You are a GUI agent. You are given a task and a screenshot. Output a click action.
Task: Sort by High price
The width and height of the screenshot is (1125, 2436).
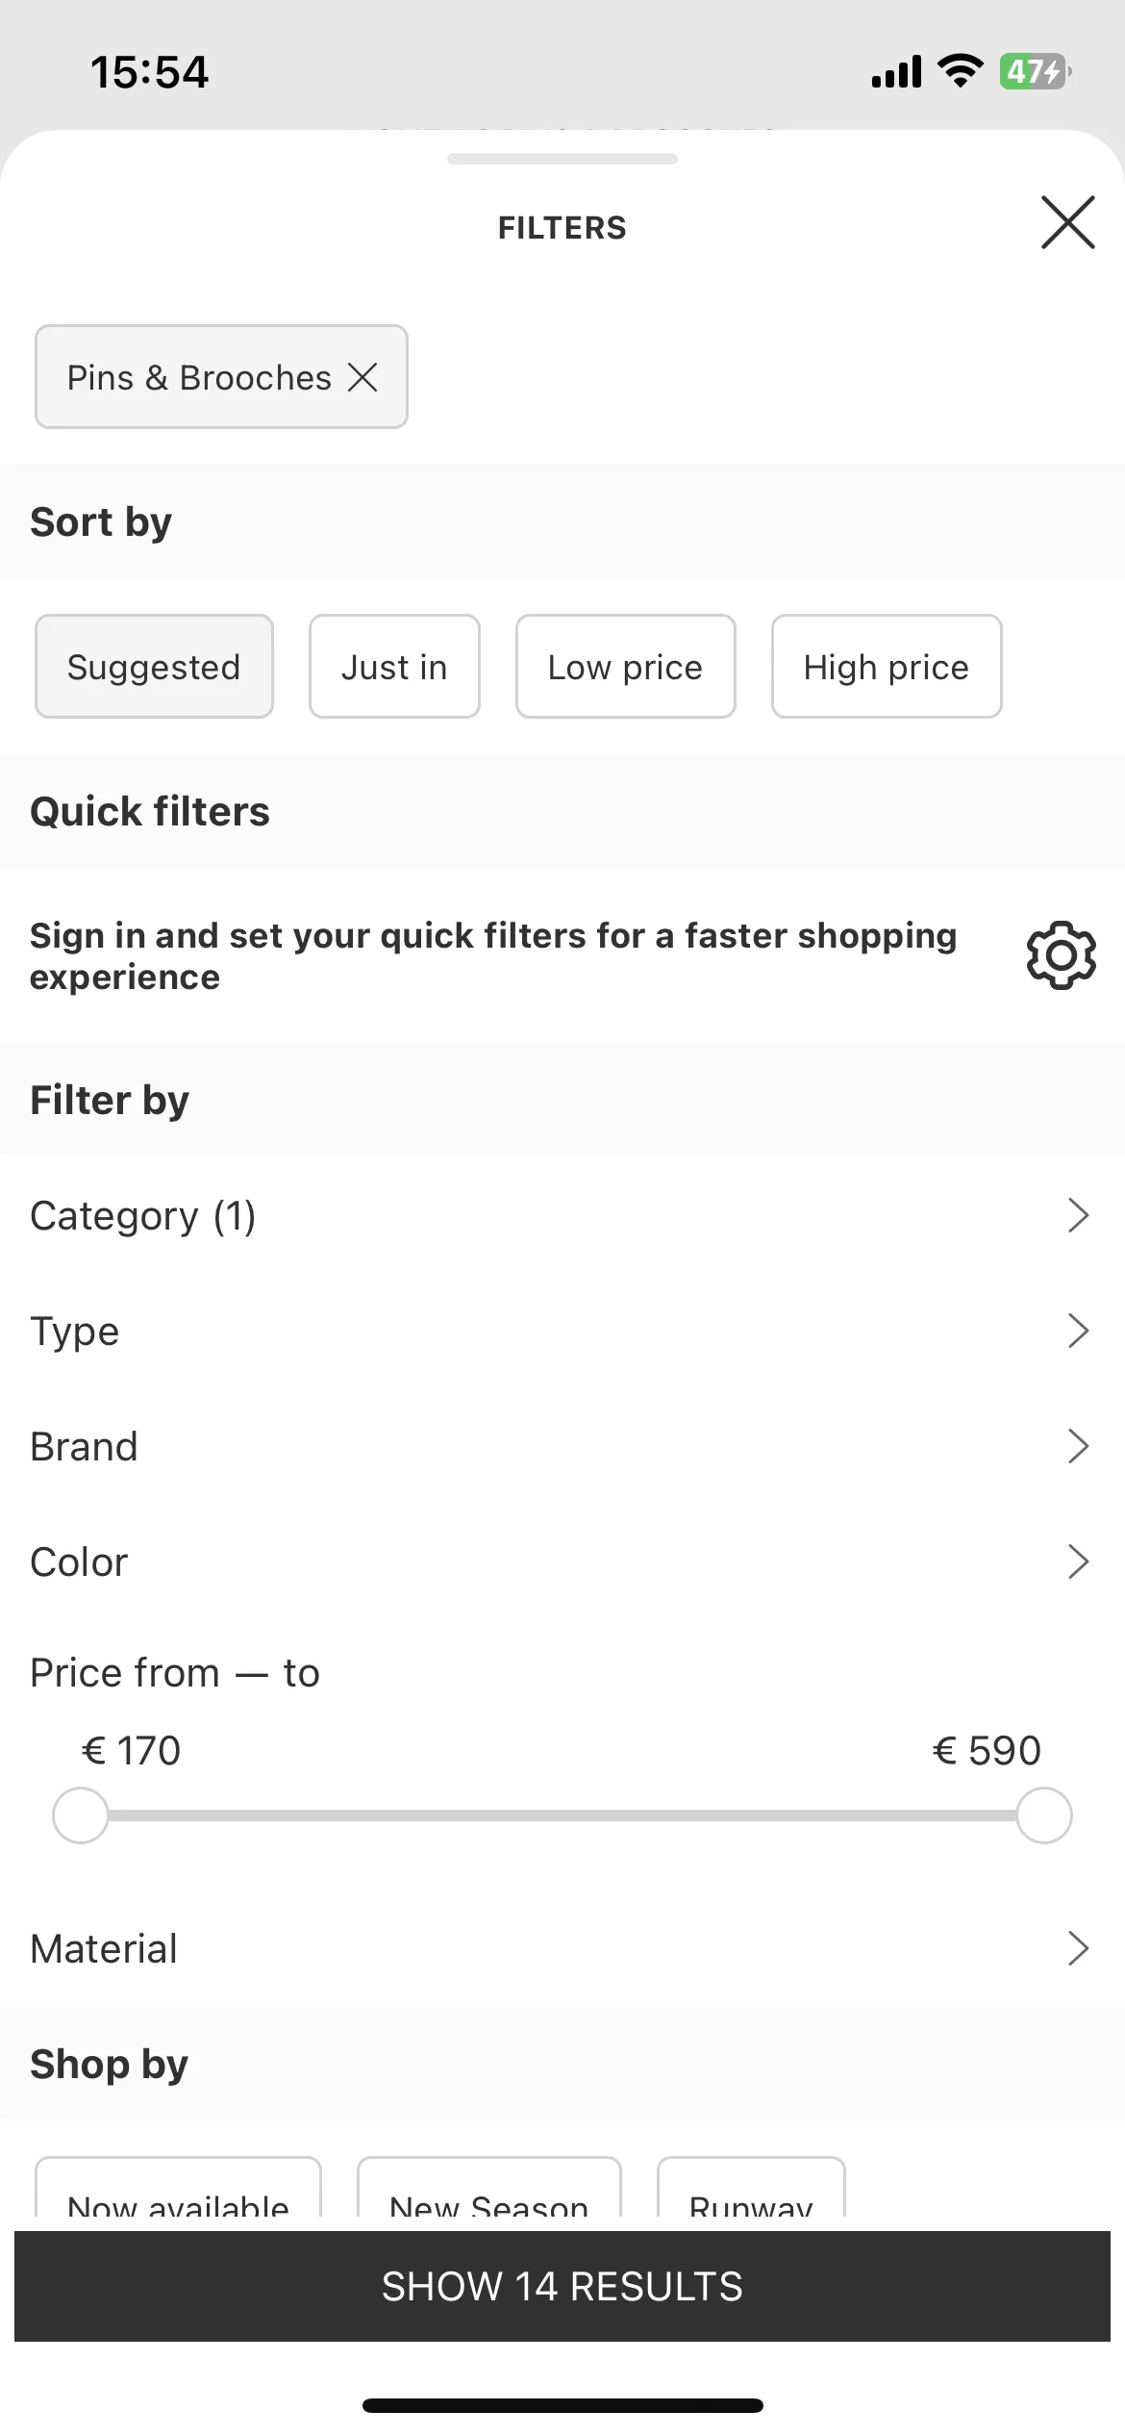pos(887,667)
